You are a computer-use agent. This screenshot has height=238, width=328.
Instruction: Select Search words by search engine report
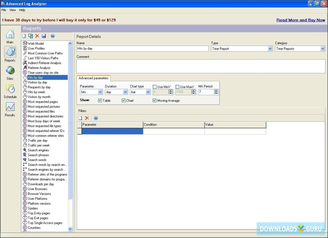(x=47, y=165)
